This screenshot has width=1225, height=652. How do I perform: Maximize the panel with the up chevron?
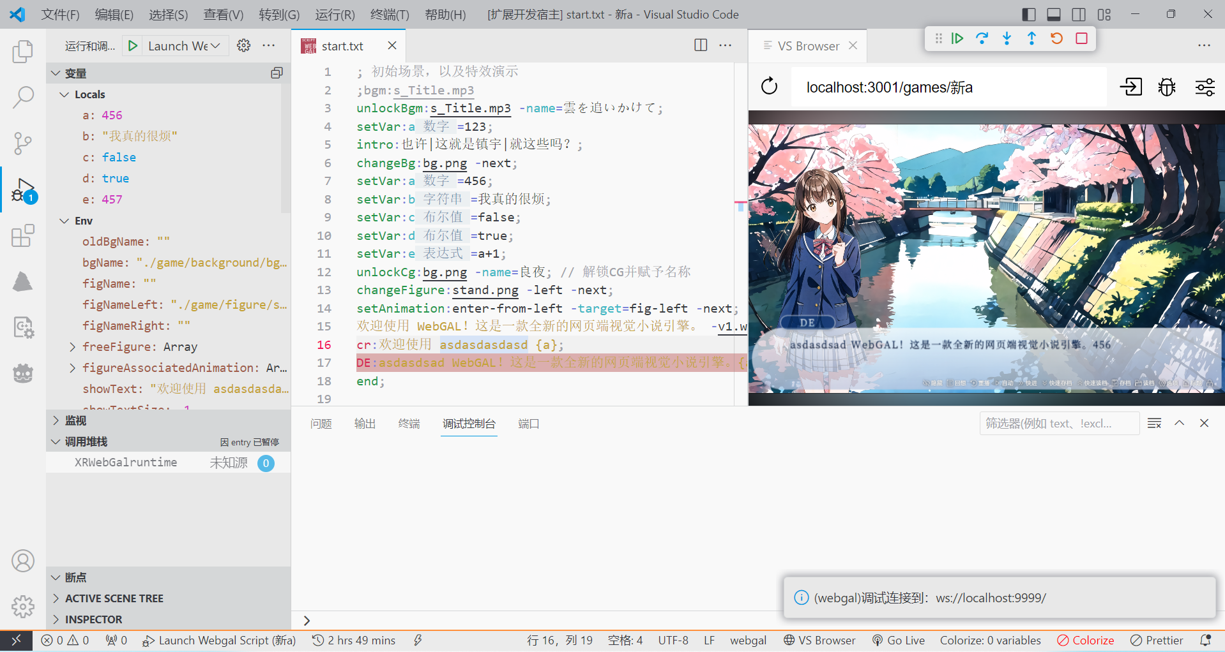pyautogui.click(x=1180, y=423)
